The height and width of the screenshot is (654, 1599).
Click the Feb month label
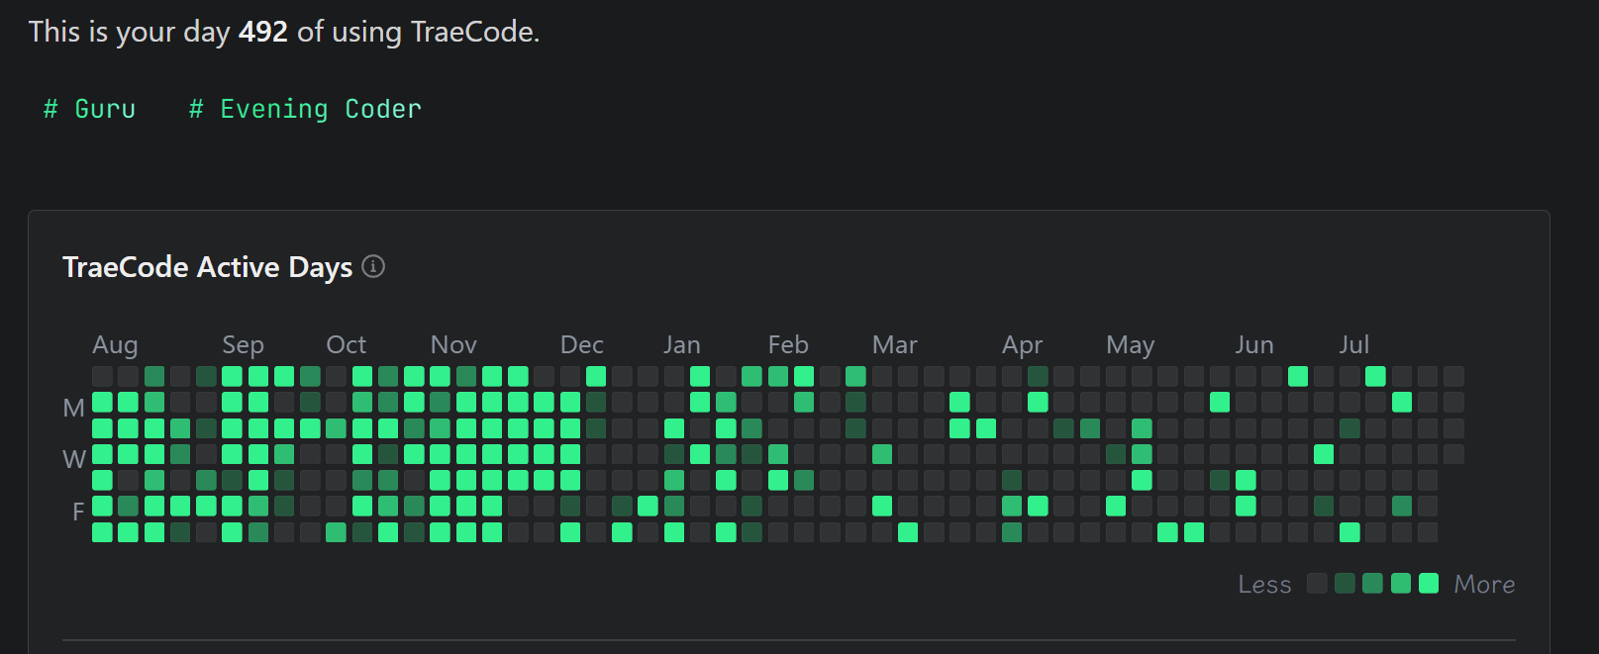[x=788, y=344]
